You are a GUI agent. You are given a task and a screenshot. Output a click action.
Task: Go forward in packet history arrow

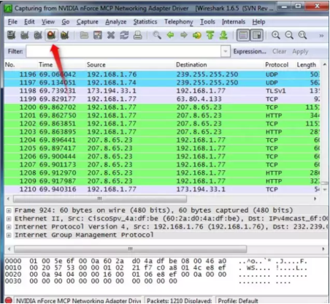click(x=184, y=35)
